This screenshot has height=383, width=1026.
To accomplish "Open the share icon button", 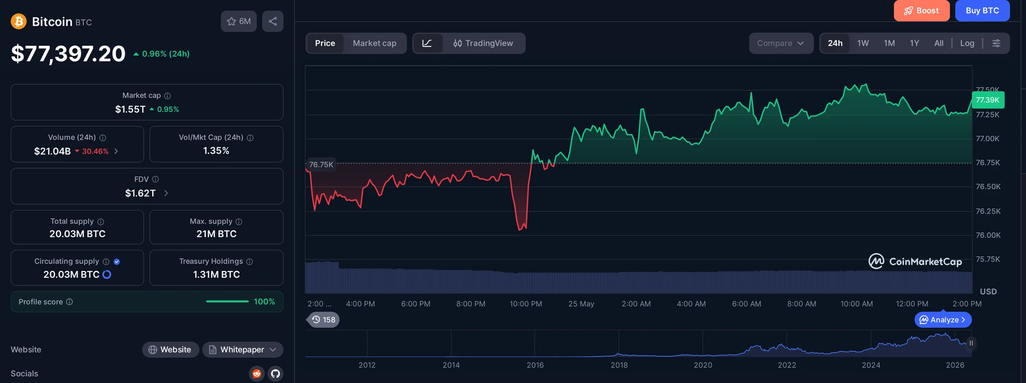I will coord(273,21).
